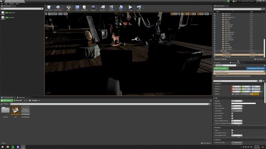Click the Settings toolbar icon
This screenshot has width=266, height=149.
point(93,7)
